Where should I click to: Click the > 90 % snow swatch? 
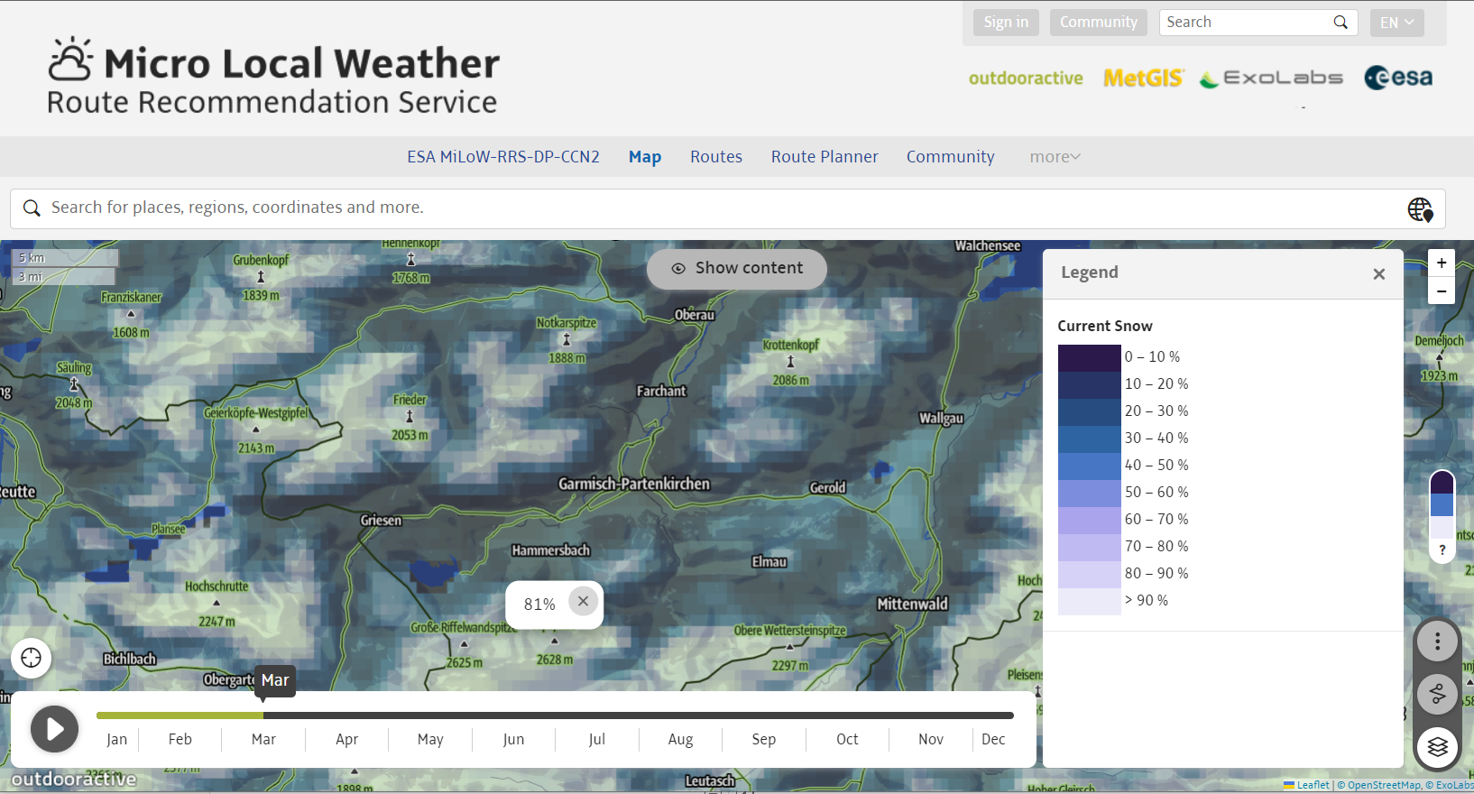tap(1089, 601)
